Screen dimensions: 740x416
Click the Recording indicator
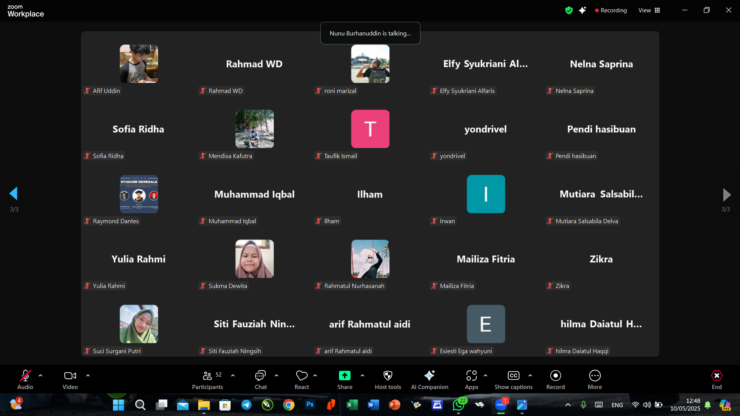(x=611, y=10)
